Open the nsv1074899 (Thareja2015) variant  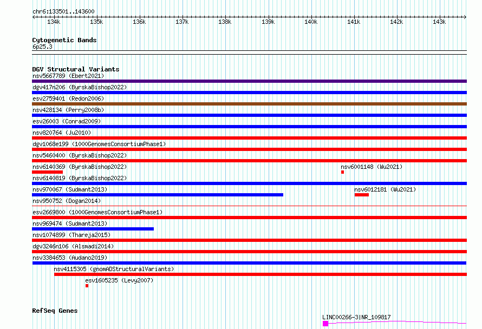tap(71, 235)
